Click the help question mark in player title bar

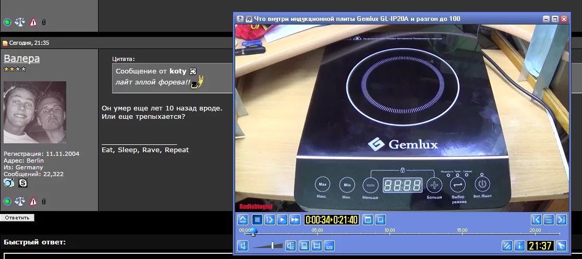[x=240, y=19]
